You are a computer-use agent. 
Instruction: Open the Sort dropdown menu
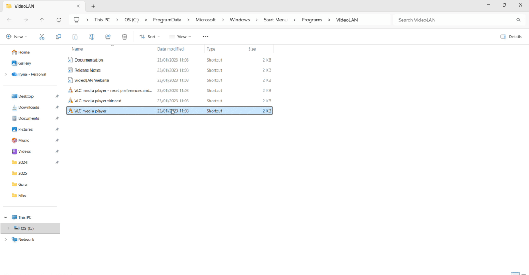coord(149,37)
